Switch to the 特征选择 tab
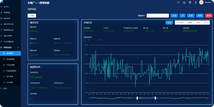 (x=180, y=23)
